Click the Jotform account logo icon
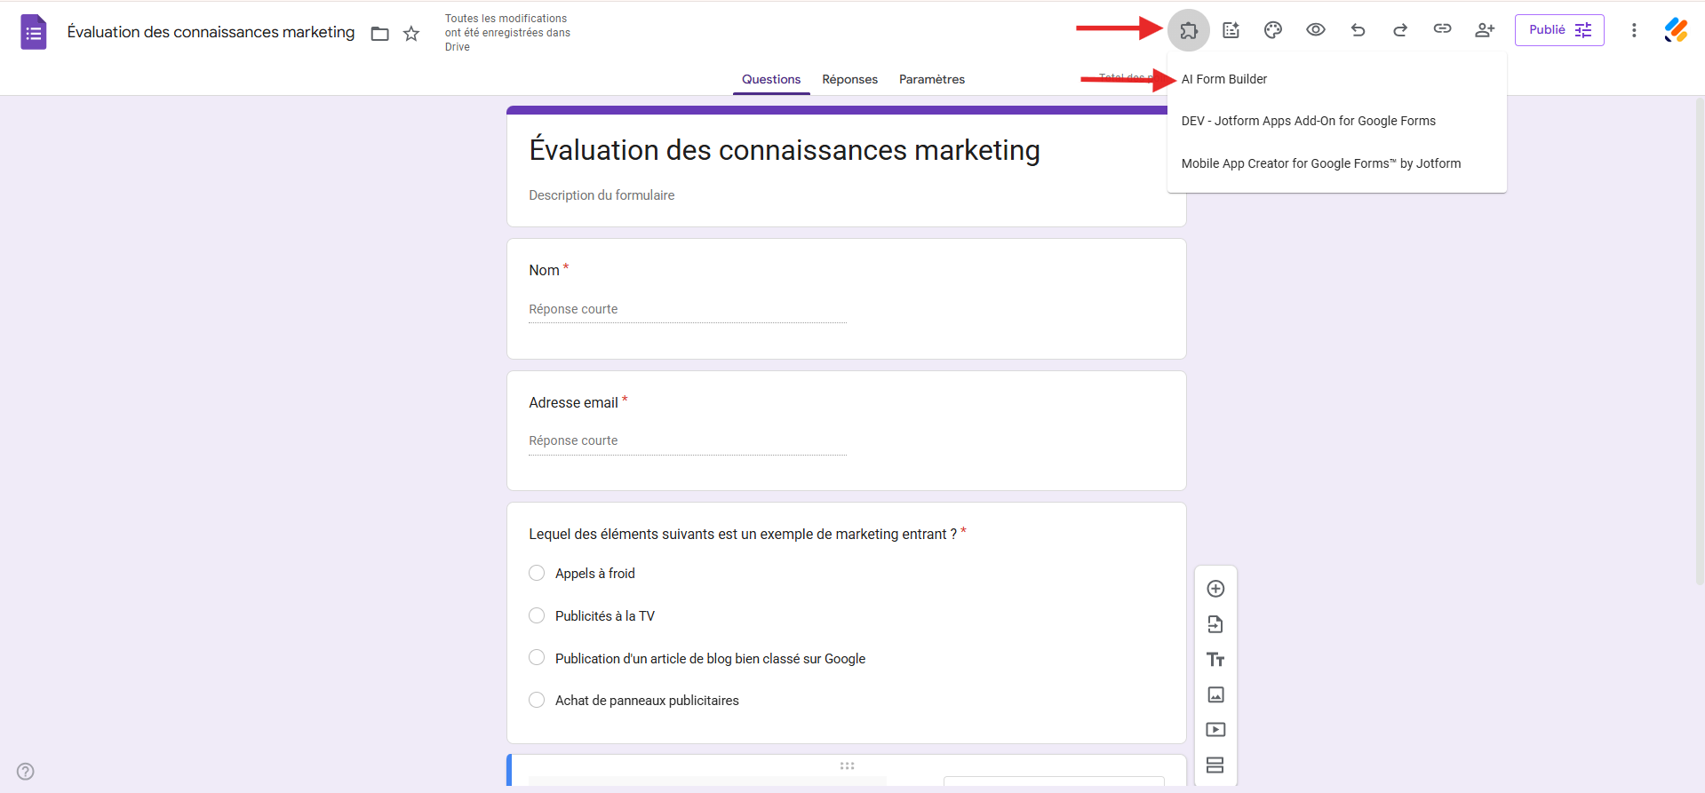The width and height of the screenshot is (1705, 793). [x=1677, y=30]
